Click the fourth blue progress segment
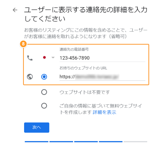This screenshot has height=149, width=162. click(111, 142)
